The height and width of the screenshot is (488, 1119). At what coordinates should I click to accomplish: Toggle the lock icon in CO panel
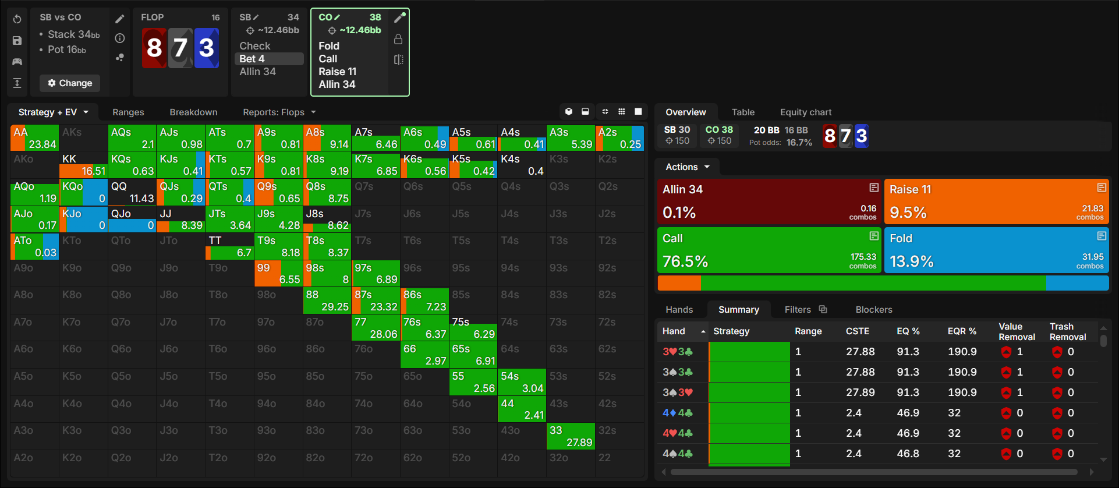(398, 39)
